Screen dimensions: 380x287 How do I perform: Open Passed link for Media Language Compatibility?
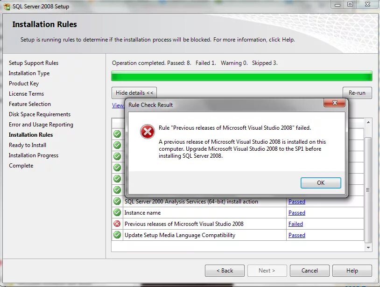296,235
